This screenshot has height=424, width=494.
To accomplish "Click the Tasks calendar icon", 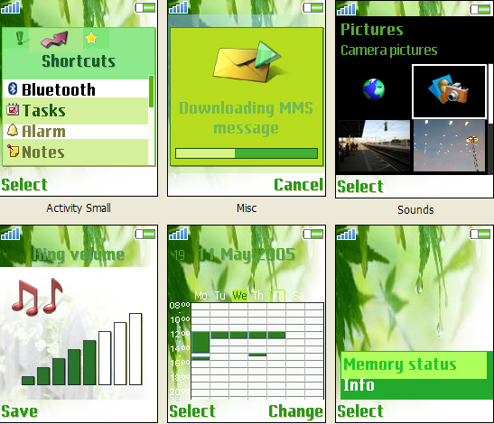I will coord(13,109).
